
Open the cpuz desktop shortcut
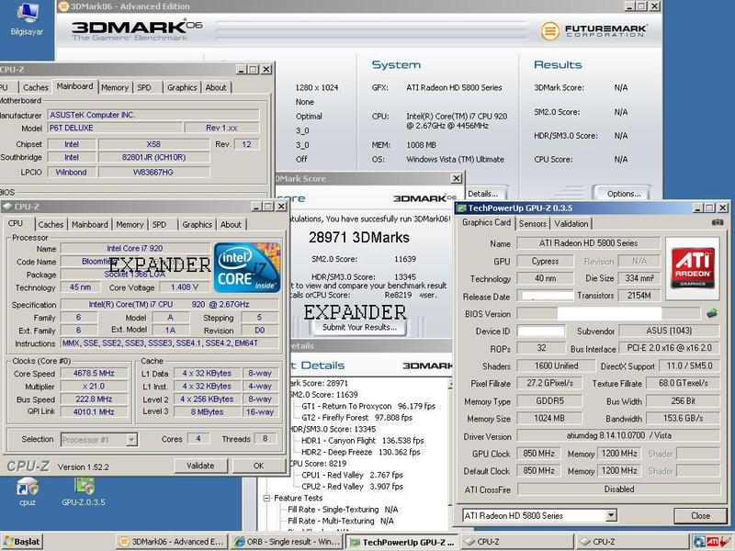[28, 492]
